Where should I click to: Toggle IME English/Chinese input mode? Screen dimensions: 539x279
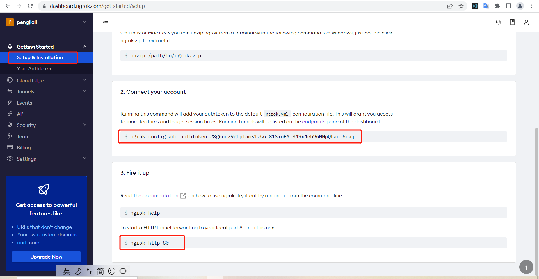[x=67, y=271]
